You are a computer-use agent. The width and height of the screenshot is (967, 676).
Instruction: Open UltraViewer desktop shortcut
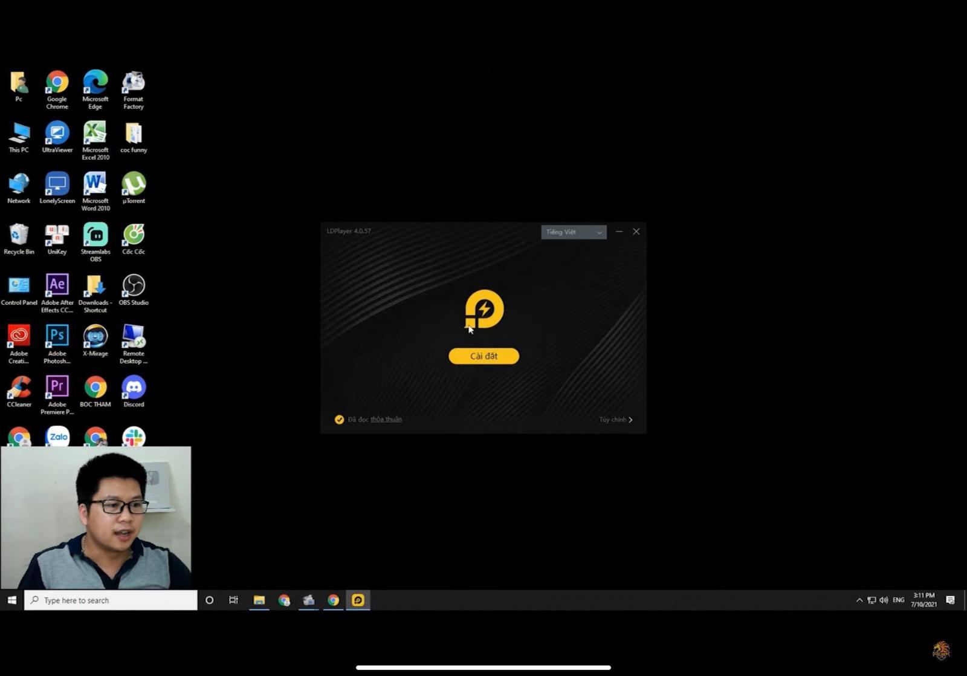pos(57,137)
